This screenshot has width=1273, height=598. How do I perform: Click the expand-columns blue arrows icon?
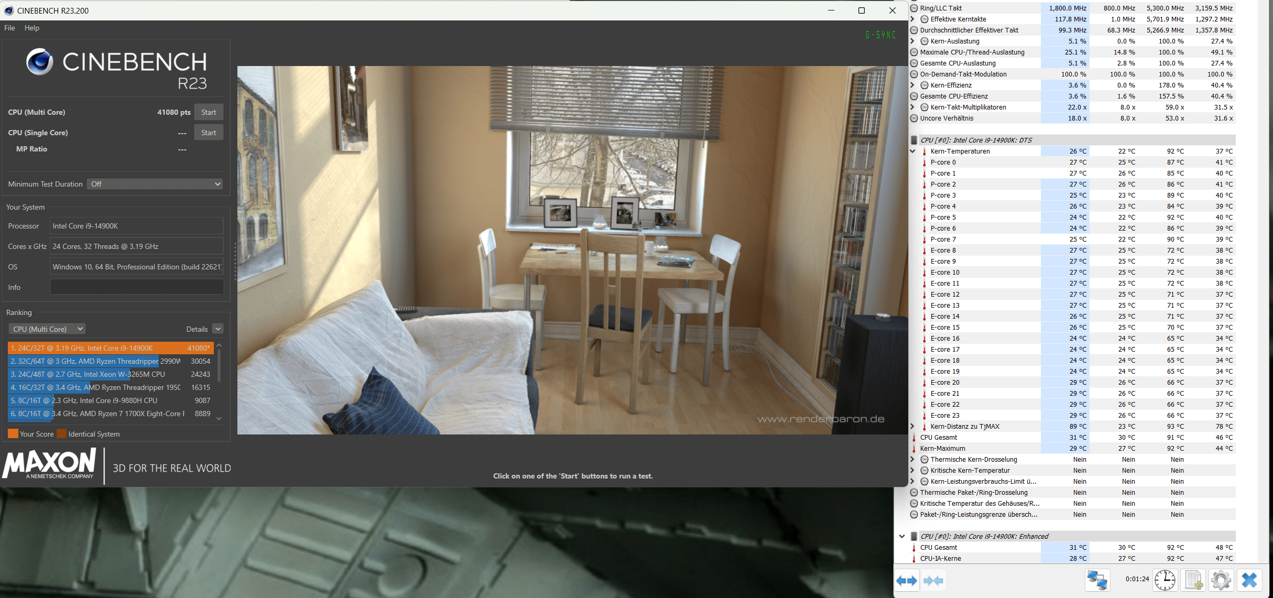[x=907, y=580]
